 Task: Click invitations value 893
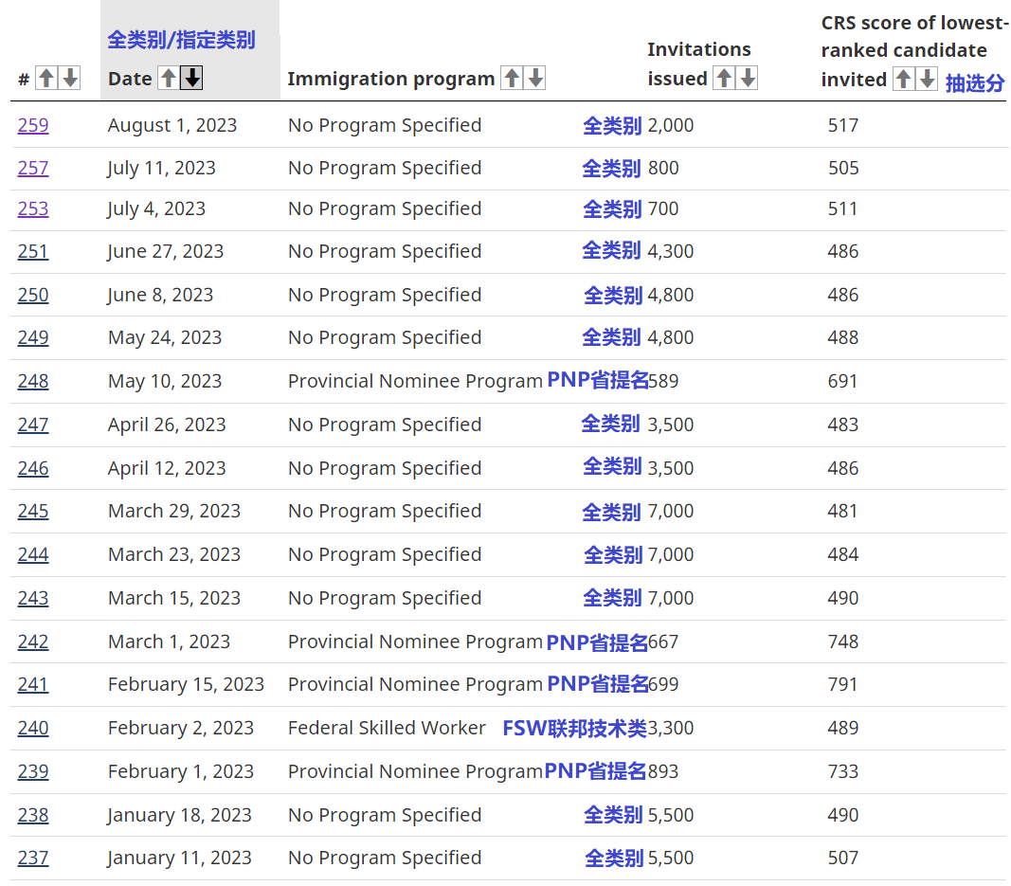coord(663,771)
